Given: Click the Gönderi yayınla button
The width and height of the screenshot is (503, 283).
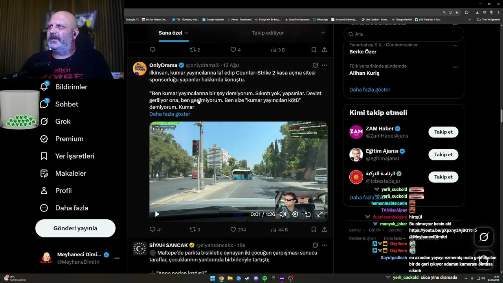Looking at the screenshot, I should point(75,228).
